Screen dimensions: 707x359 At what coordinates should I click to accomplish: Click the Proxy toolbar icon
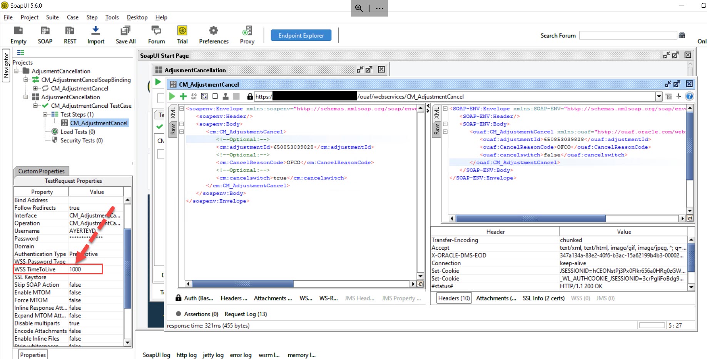tap(247, 35)
